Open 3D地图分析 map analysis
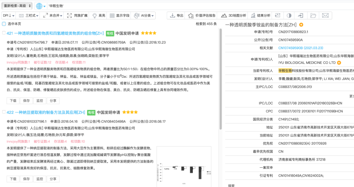 233,15
